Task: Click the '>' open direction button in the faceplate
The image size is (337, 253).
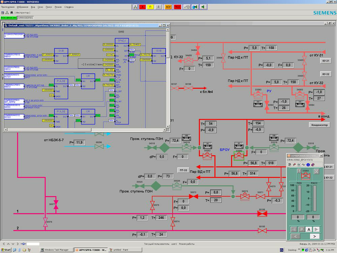Action: [314, 236]
